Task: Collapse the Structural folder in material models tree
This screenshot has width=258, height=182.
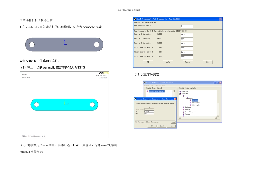Action: [185, 93]
